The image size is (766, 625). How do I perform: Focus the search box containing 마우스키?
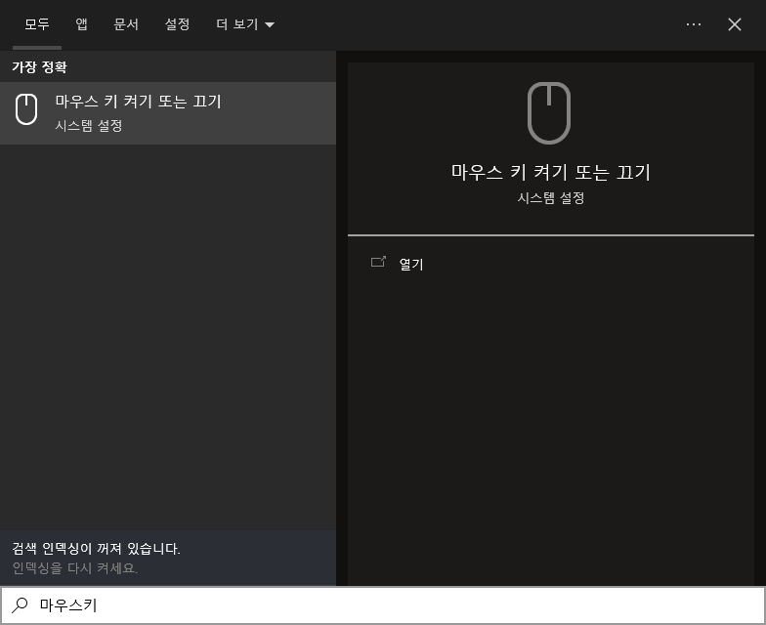pos(391,605)
